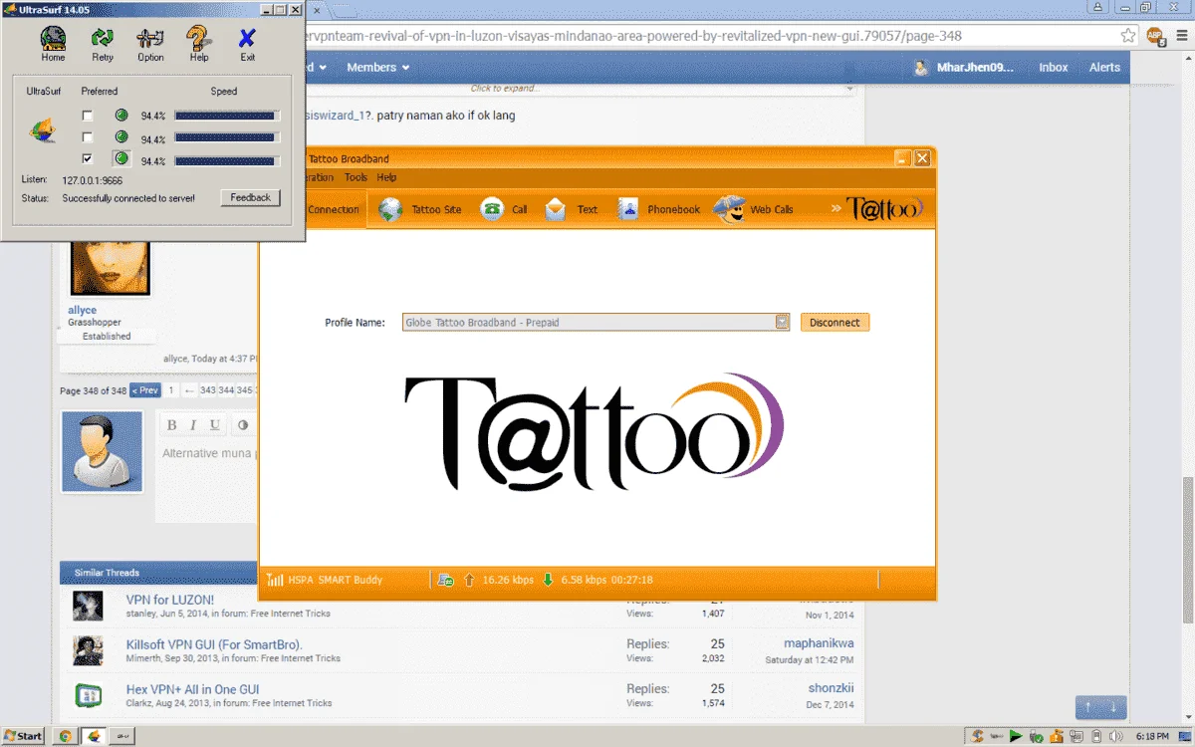Check the first Preferred server checkbox
Screen dimensions: 1195x747
pyautogui.click(x=88, y=116)
